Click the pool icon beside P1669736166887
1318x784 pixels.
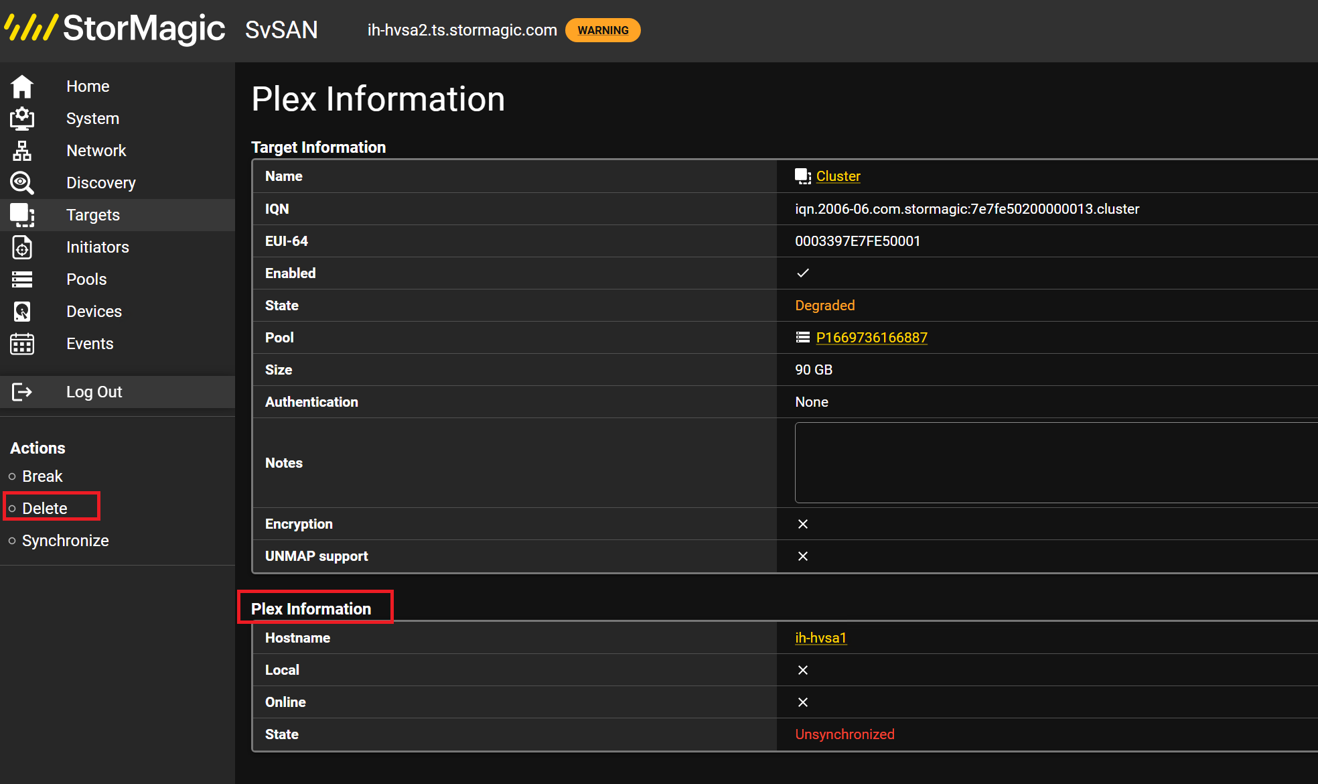tap(803, 338)
